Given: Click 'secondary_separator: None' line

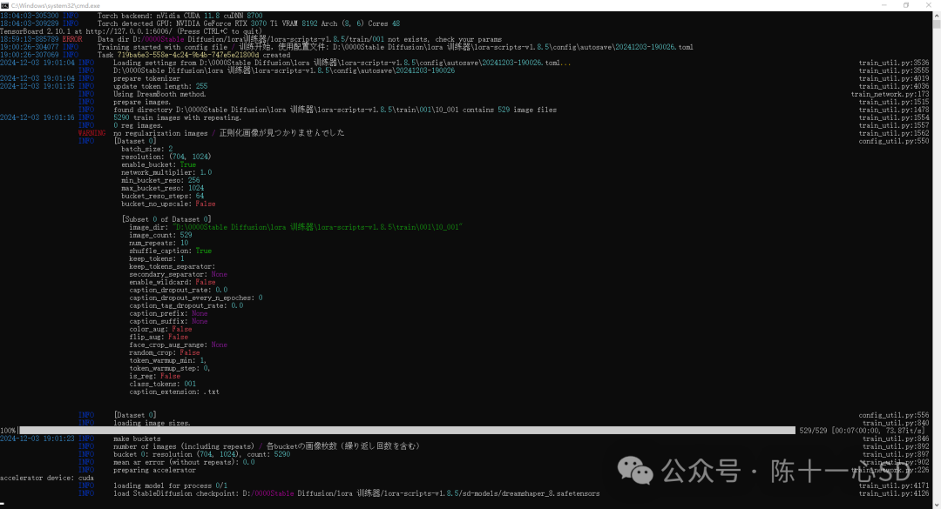Looking at the screenshot, I should pos(179,274).
